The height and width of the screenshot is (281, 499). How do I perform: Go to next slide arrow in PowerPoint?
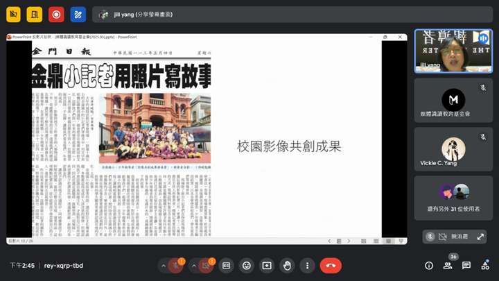(x=349, y=241)
